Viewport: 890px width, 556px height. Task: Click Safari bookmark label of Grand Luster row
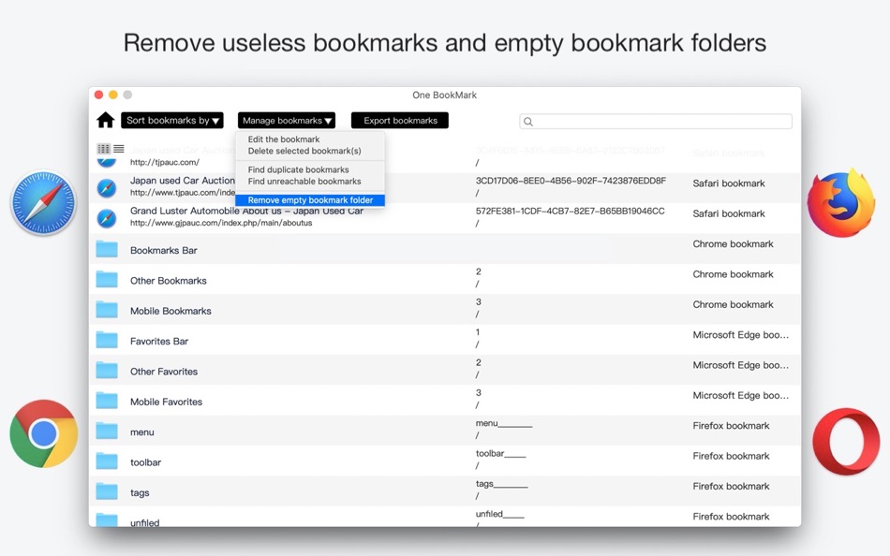tap(728, 213)
